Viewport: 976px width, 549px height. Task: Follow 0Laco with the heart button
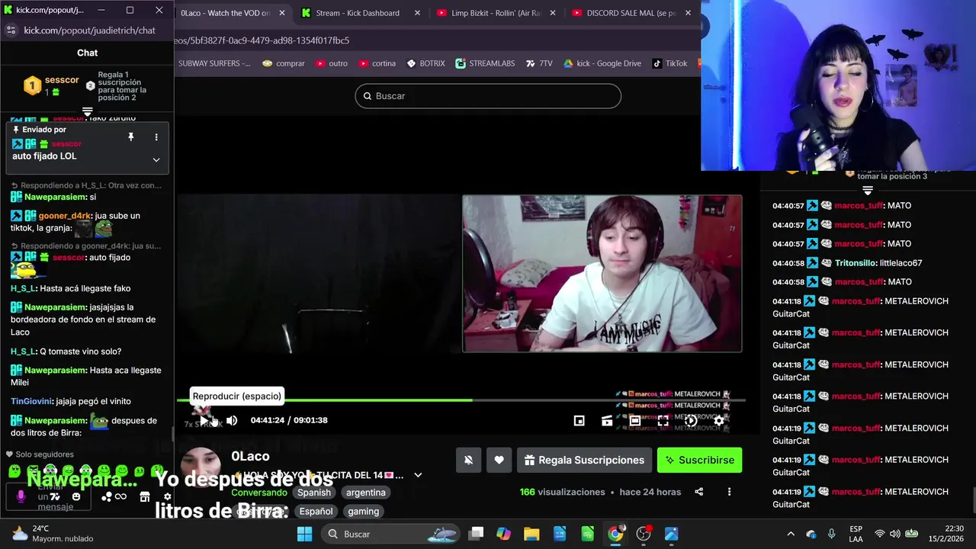499,460
